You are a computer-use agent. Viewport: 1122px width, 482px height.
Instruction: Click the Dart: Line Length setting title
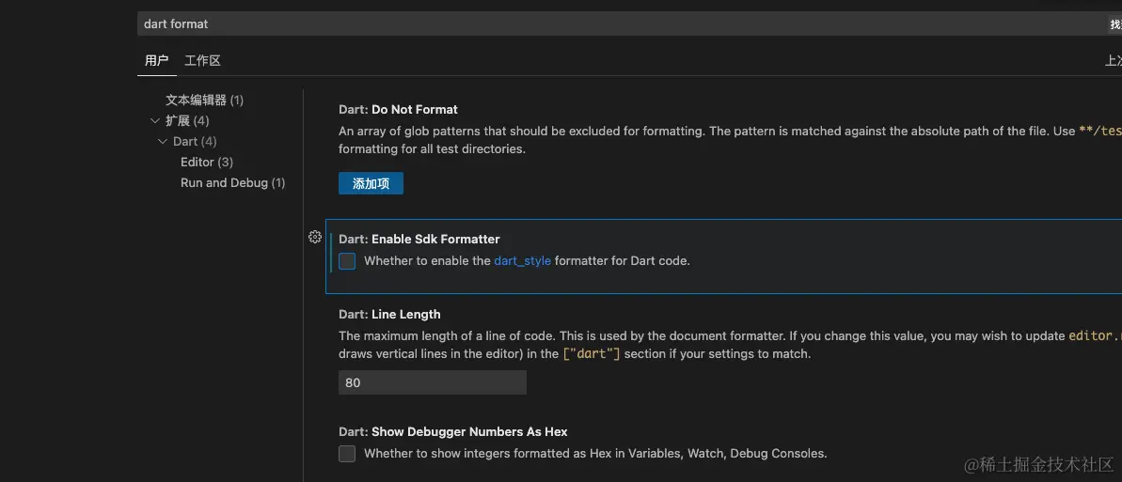coord(389,315)
